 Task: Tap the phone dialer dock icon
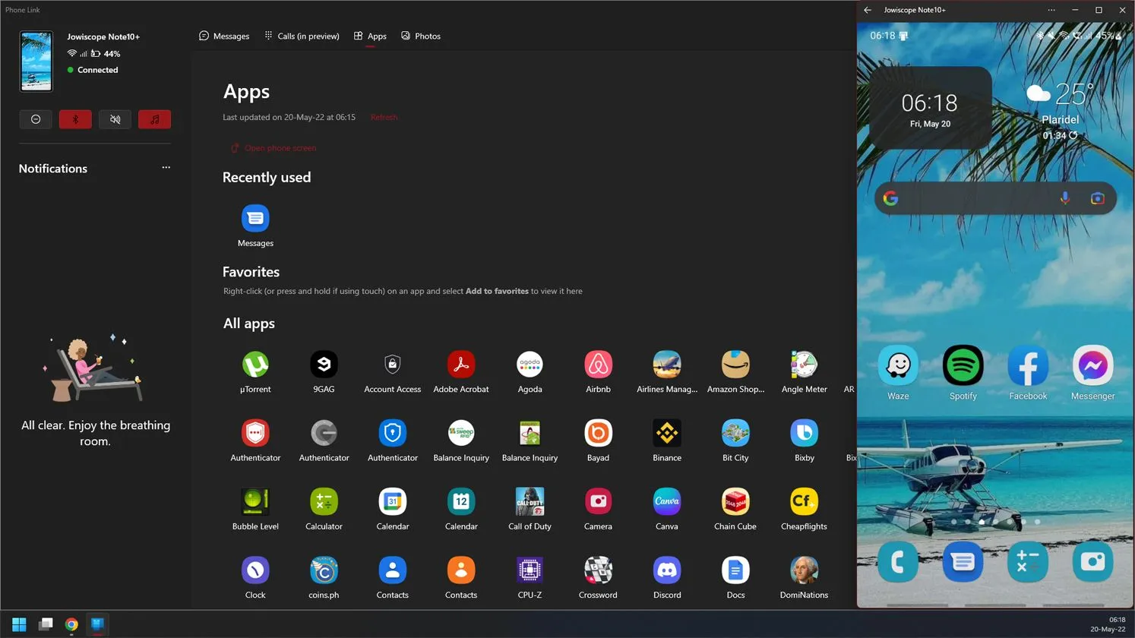click(898, 561)
